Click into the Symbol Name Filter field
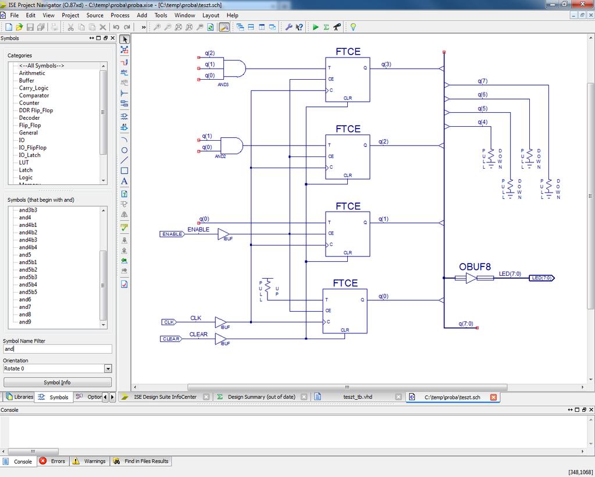The height and width of the screenshot is (477, 595). point(58,349)
